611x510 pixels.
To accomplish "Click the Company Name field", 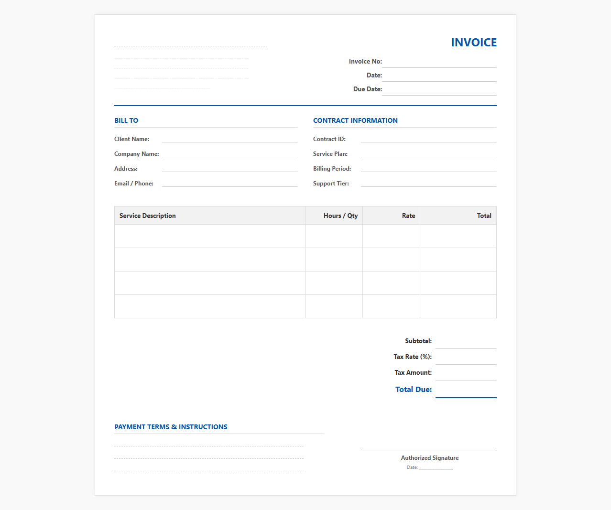I will pyautogui.click(x=230, y=153).
